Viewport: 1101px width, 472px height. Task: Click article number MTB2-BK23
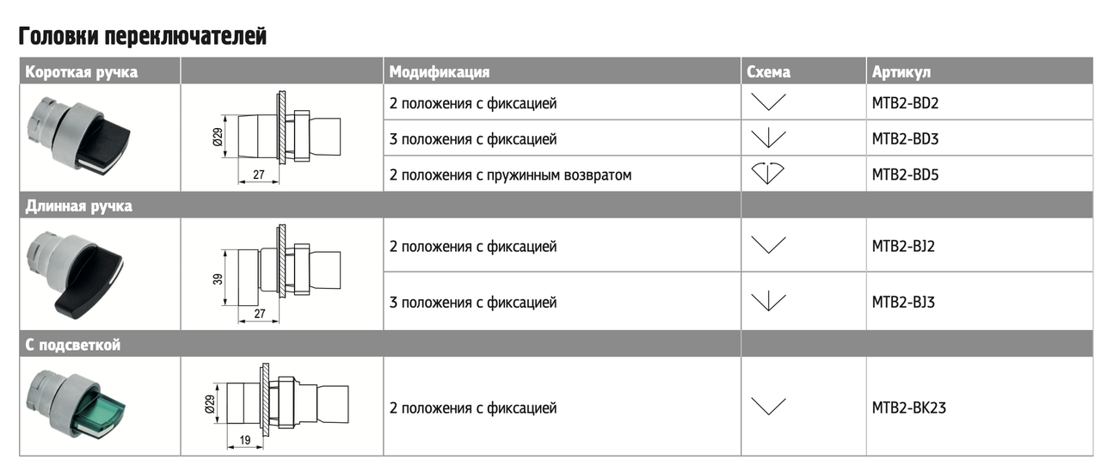909,408
